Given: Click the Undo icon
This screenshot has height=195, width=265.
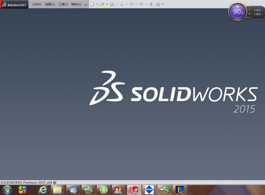Looking at the screenshot, I should click(x=132, y=5).
